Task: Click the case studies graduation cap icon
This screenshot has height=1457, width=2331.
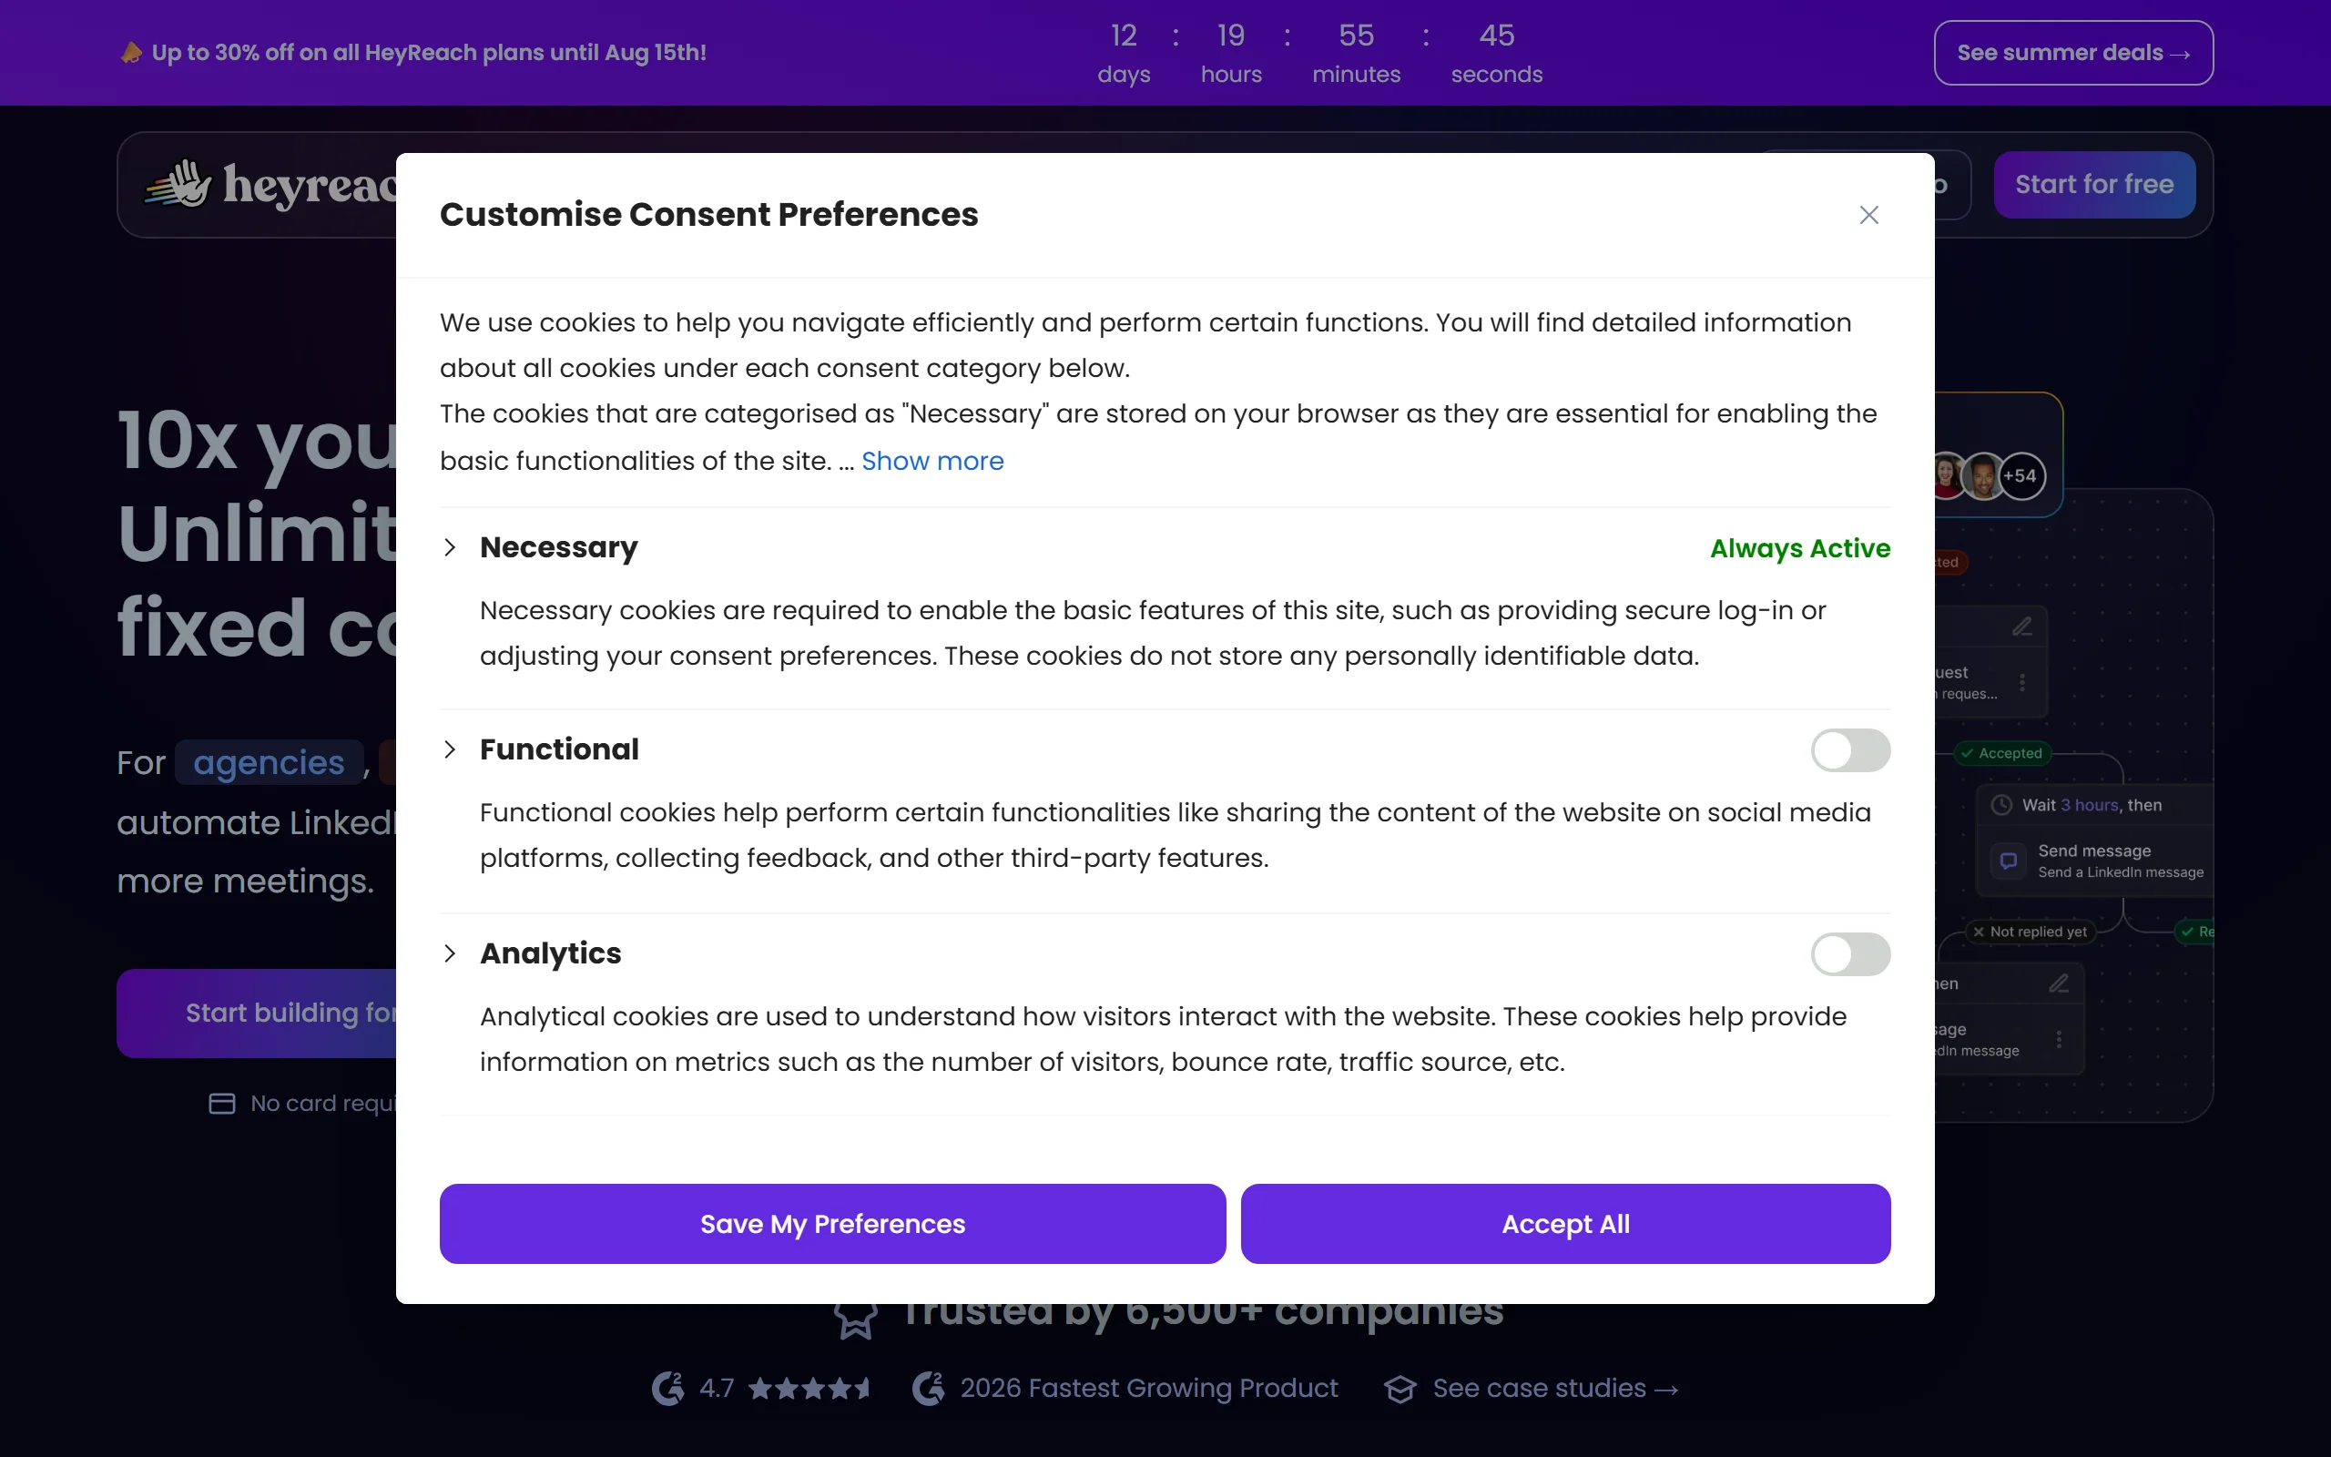Action: (1400, 1389)
